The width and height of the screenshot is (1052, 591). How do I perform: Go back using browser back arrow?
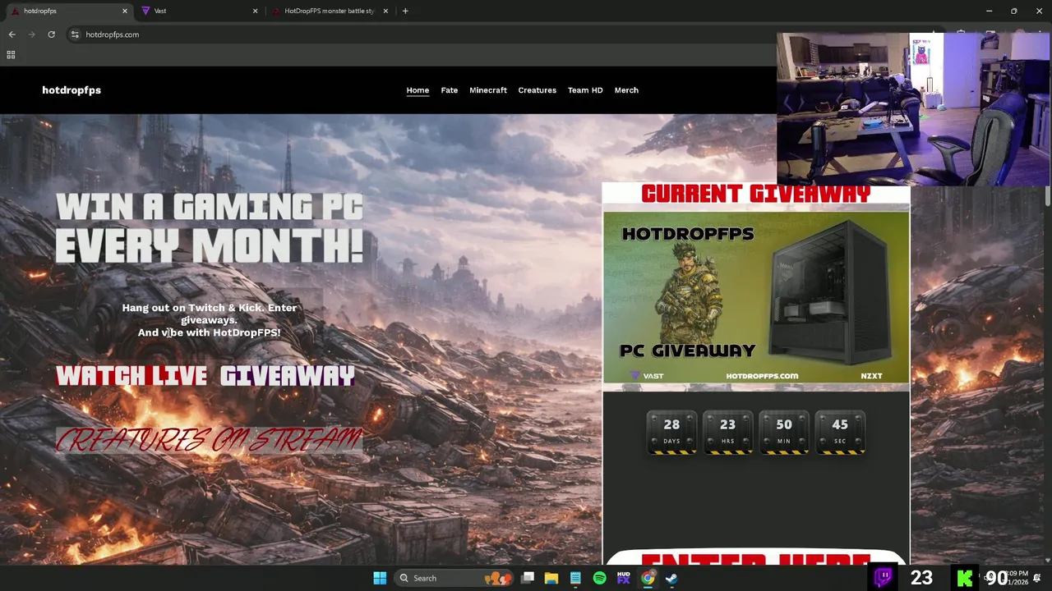[12, 34]
